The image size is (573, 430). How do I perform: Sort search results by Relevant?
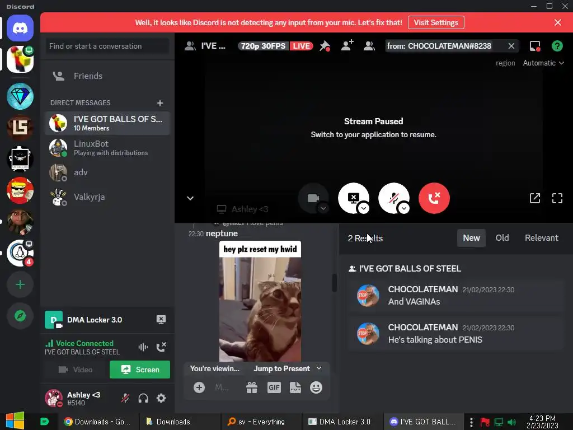pyautogui.click(x=542, y=238)
